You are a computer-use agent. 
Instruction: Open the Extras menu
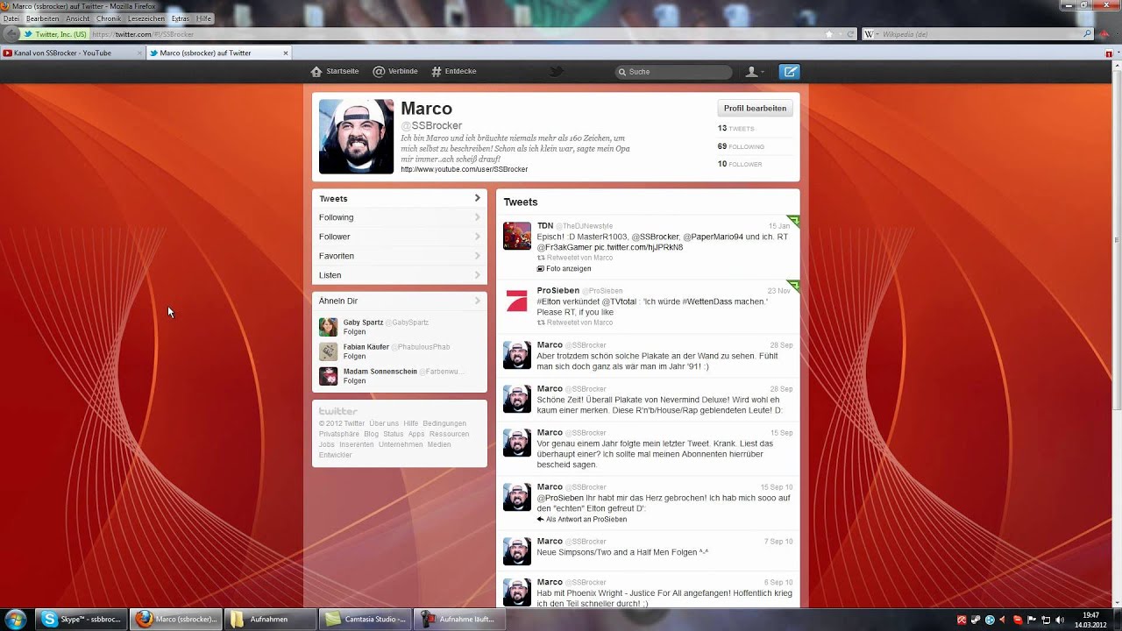point(180,18)
